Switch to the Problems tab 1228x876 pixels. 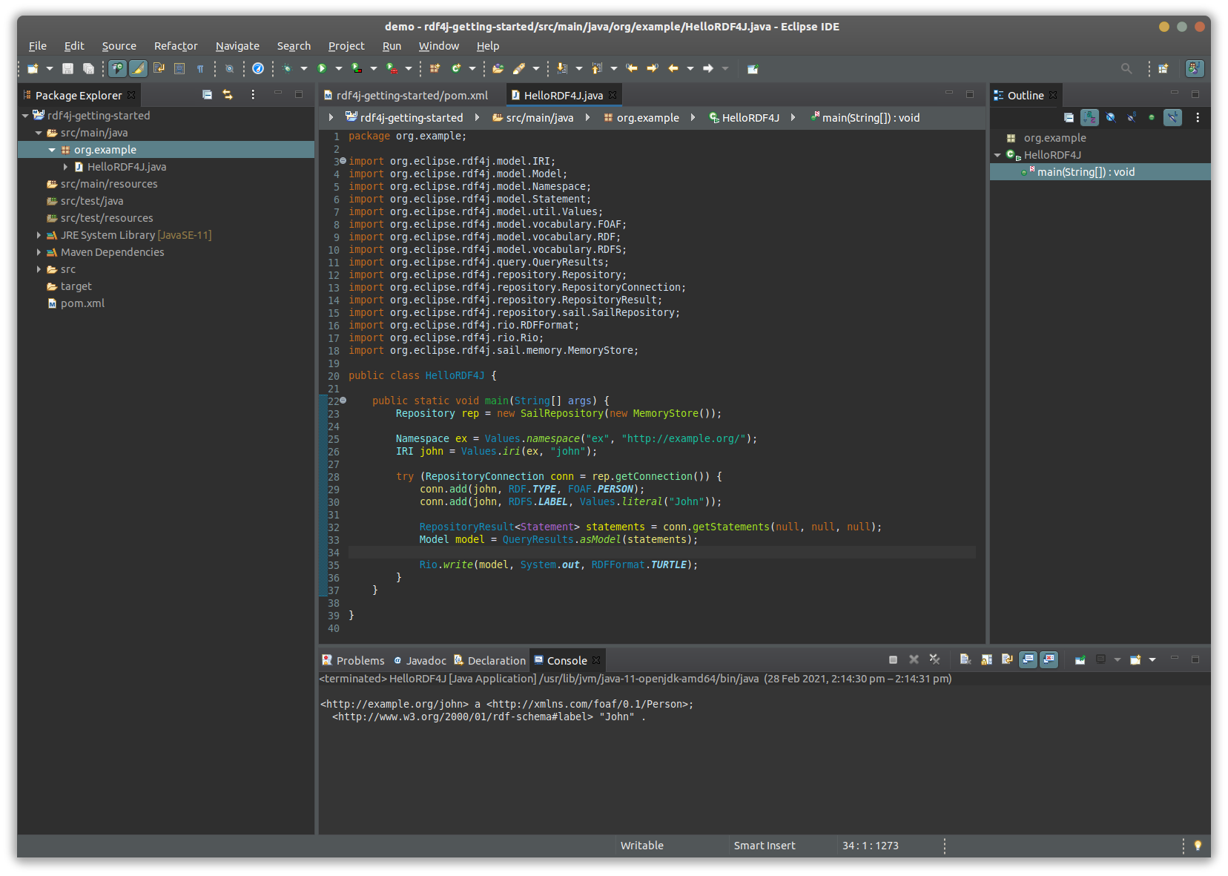[353, 660]
